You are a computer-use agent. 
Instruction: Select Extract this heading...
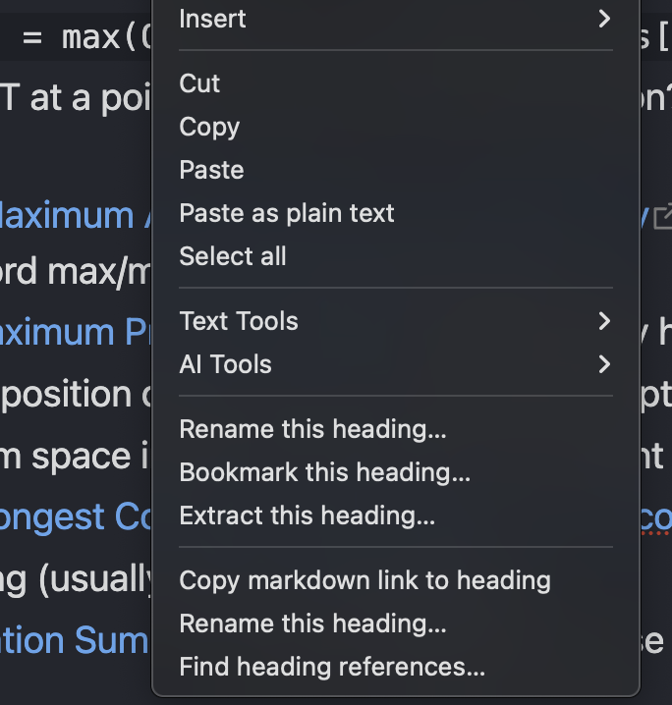[396, 515]
